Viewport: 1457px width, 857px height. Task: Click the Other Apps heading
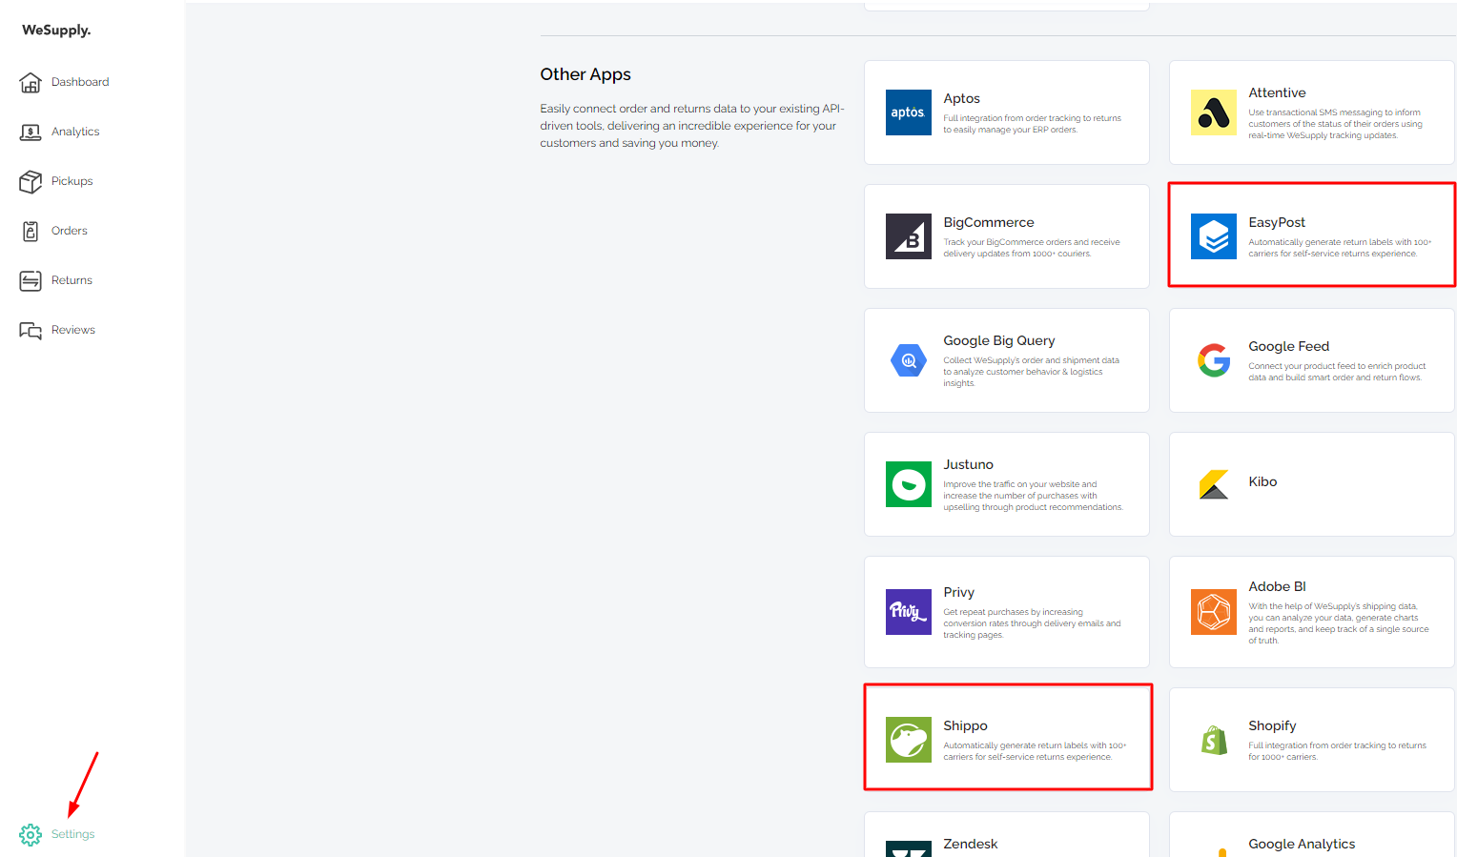point(585,74)
